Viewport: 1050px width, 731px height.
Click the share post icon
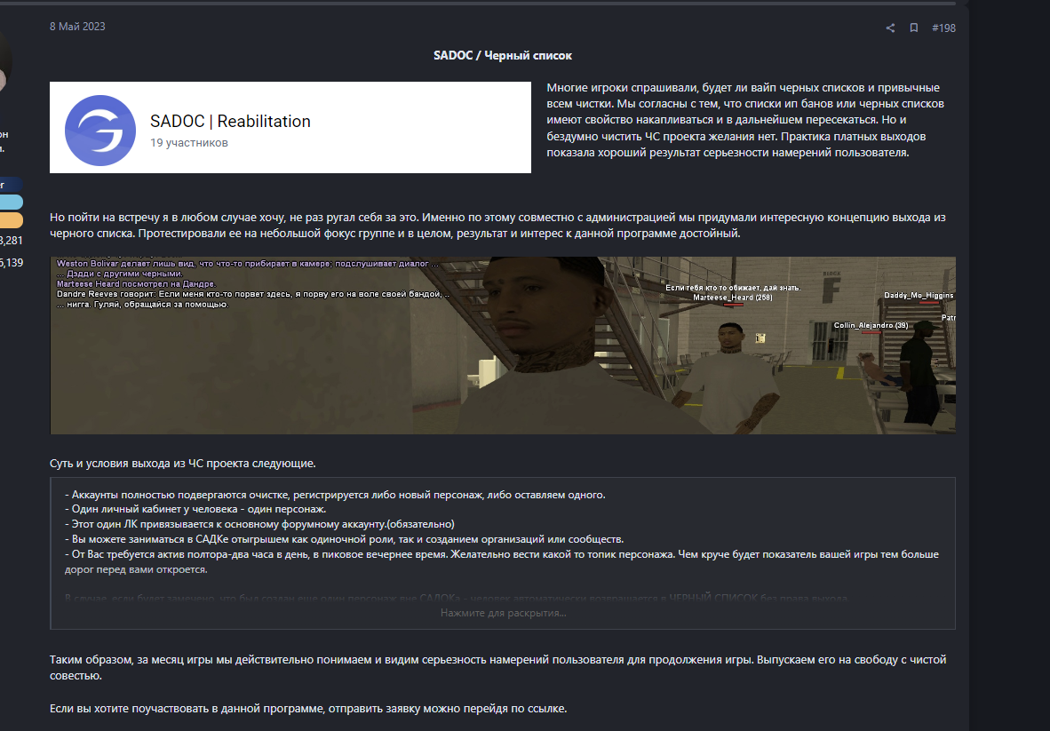[x=890, y=28]
